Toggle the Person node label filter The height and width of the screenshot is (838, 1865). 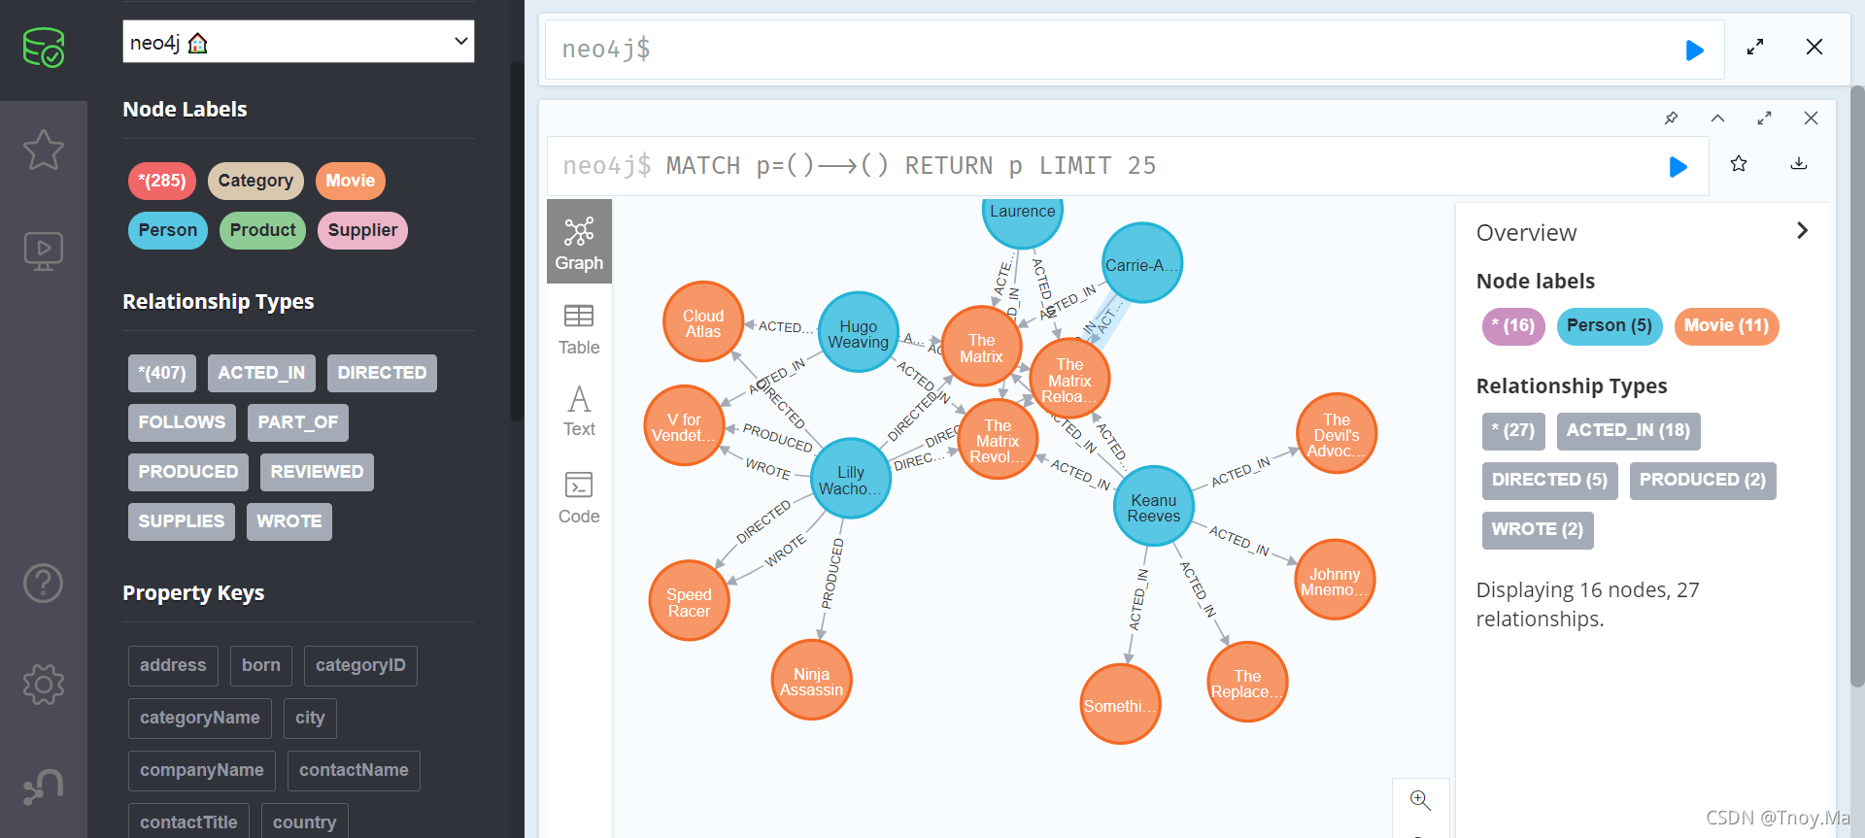point(167,230)
